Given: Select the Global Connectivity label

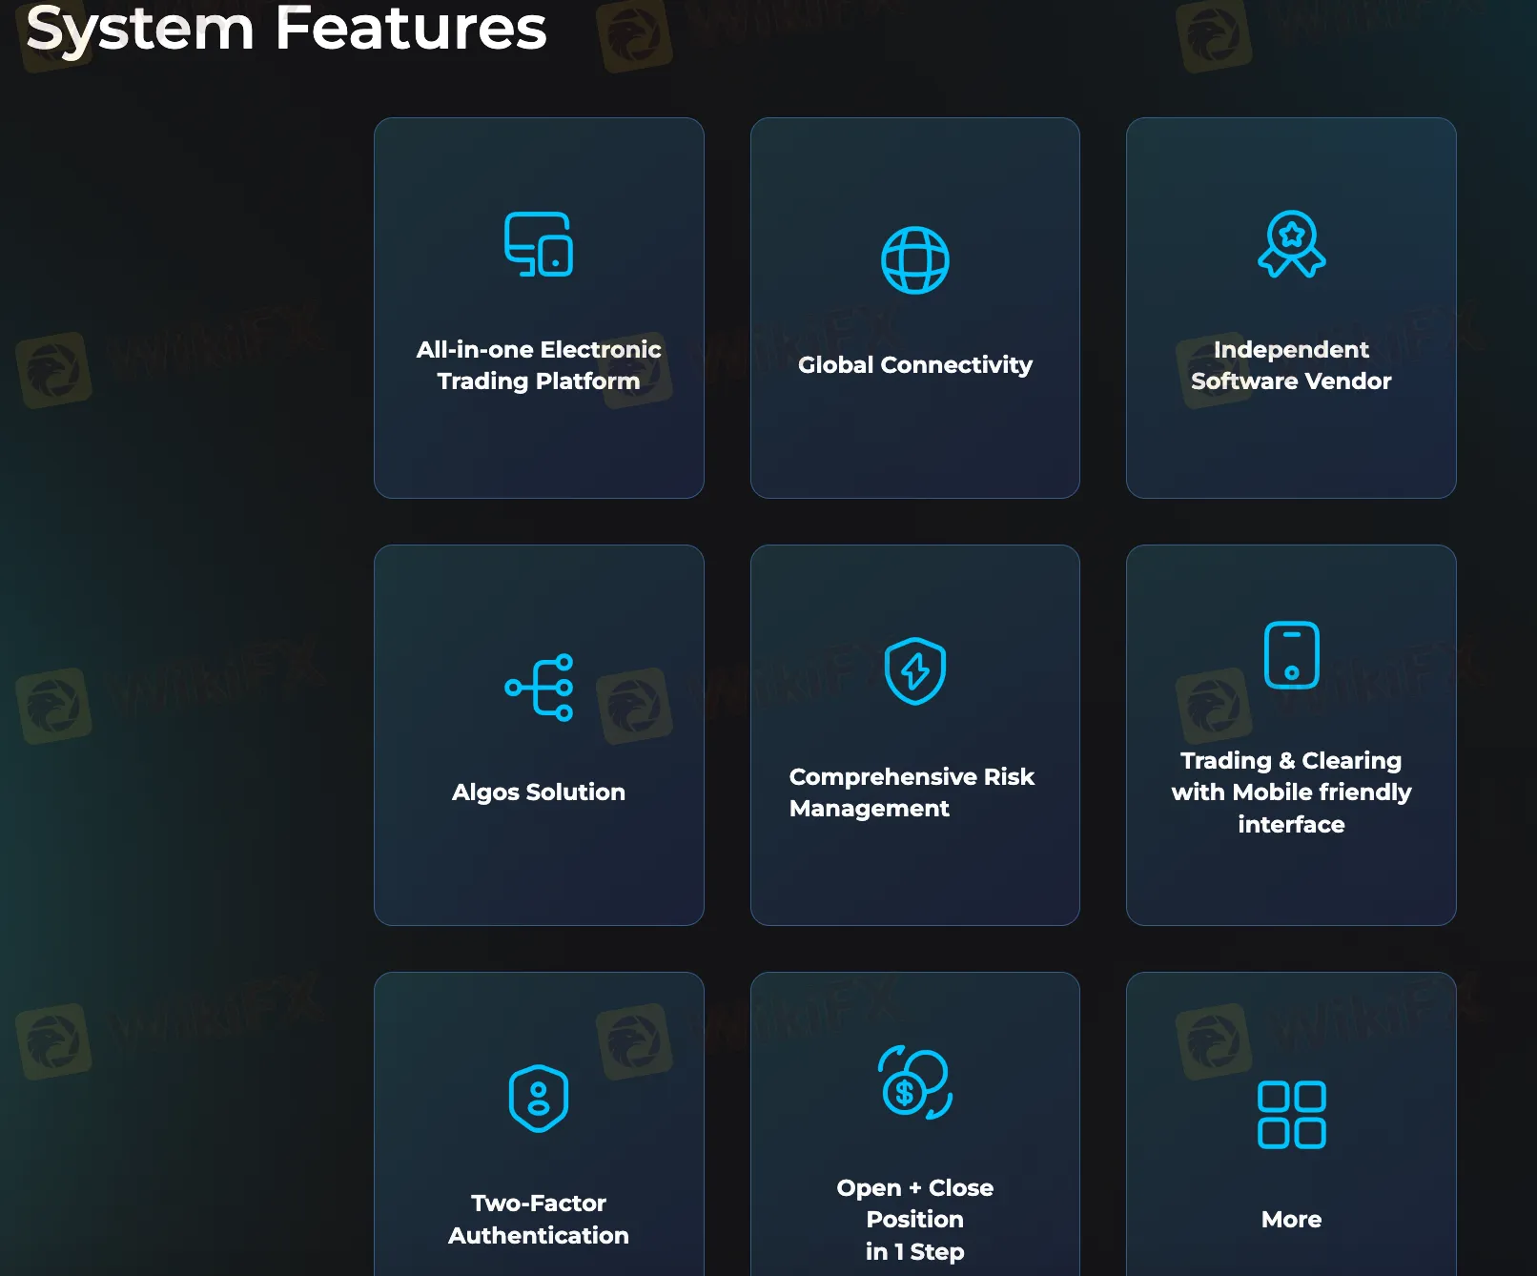Looking at the screenshot, I should click(914, 365).
